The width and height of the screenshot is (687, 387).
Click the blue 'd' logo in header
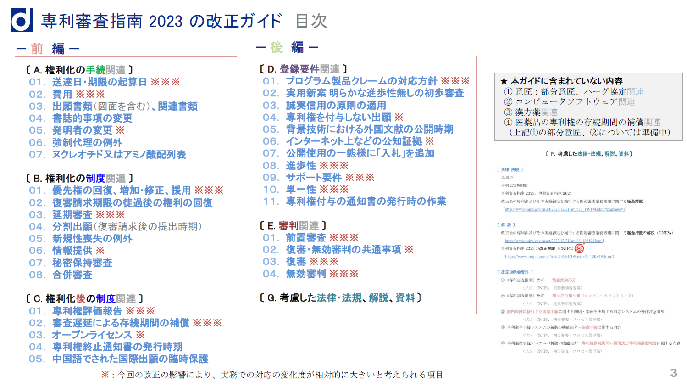click(x=22, y=20)
